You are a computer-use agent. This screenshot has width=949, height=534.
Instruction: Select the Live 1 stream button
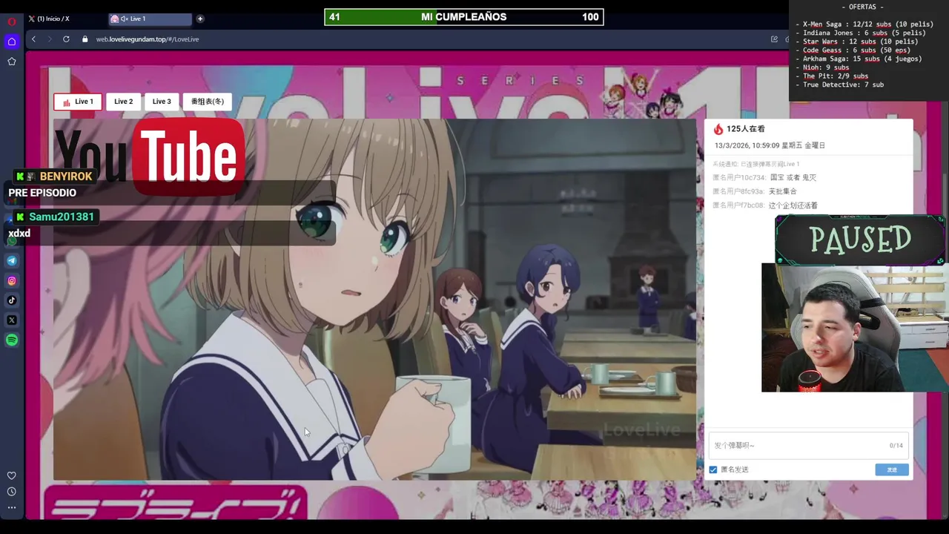[78, 102]
